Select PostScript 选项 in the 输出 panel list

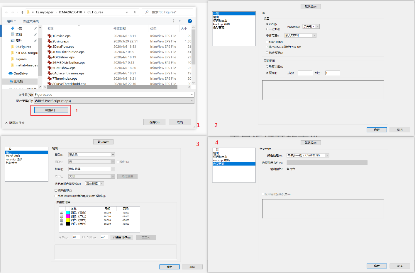coord(27,159)
